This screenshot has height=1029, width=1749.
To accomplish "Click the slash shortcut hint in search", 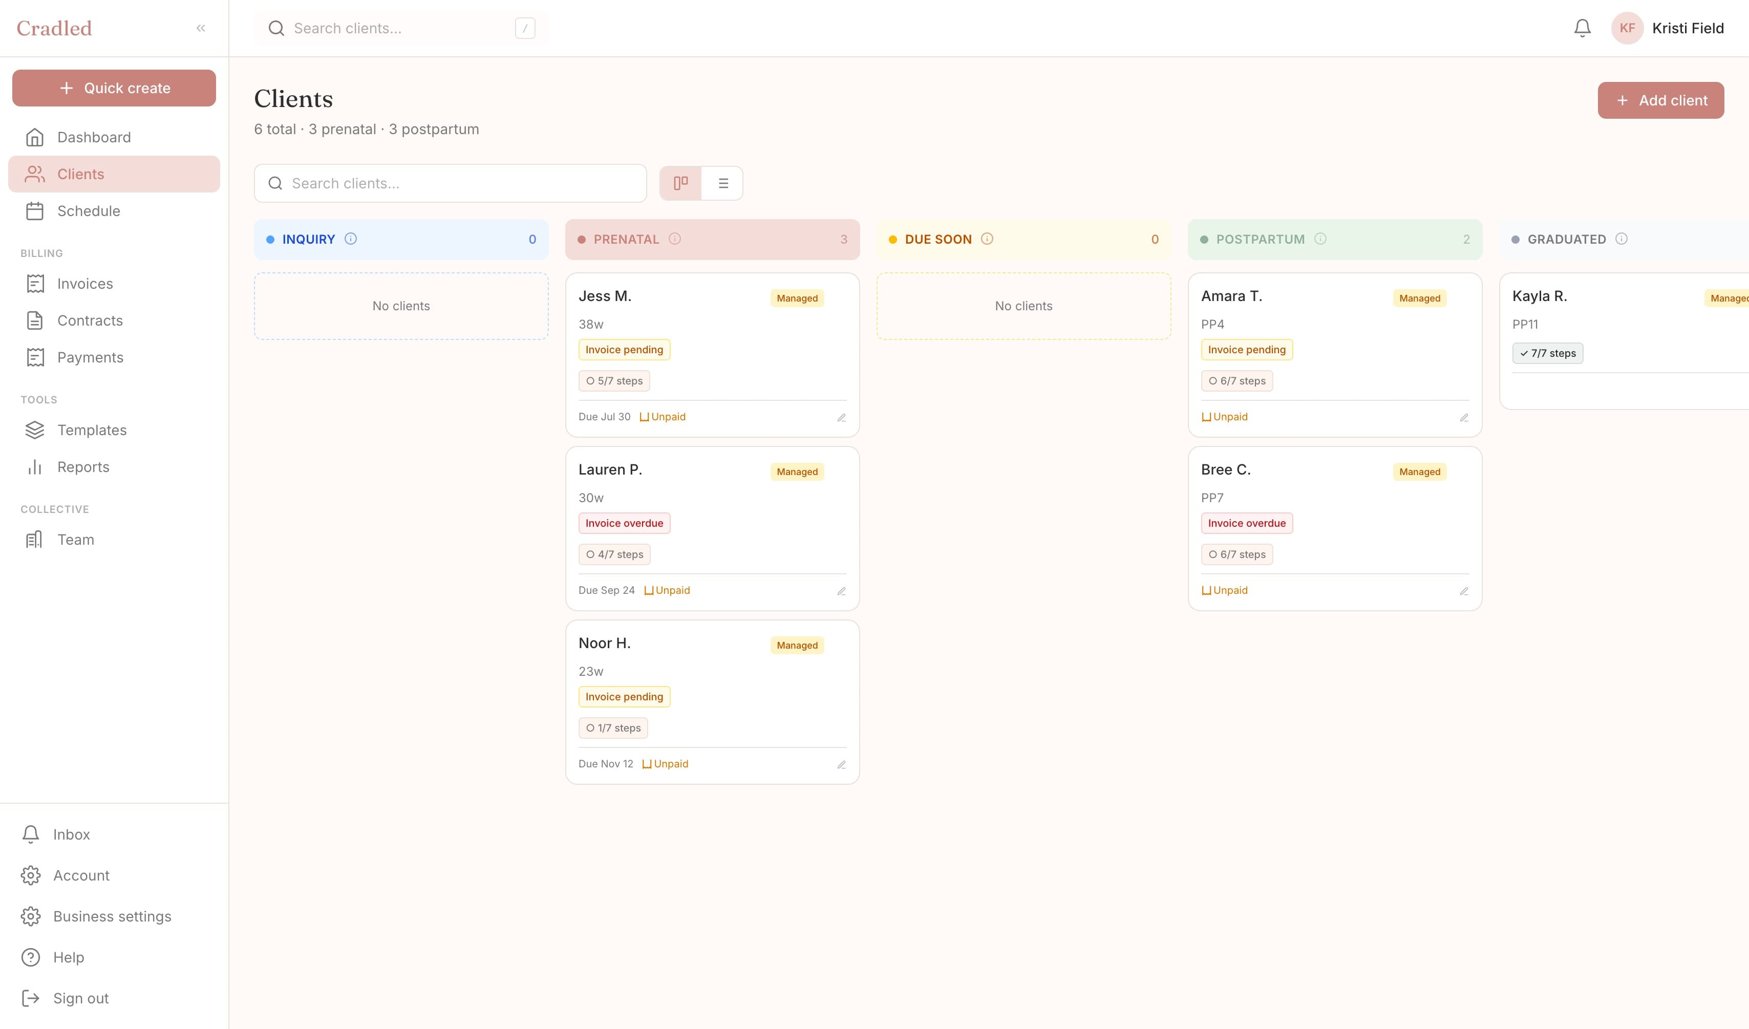I will point(525,29).
